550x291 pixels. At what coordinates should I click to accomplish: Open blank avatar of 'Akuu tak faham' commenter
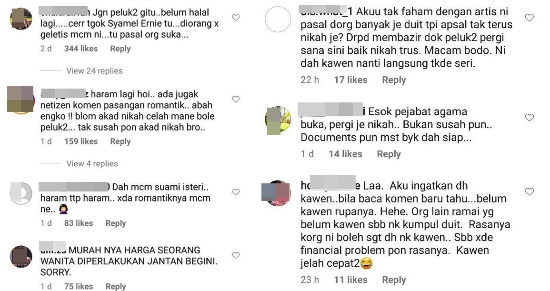click(278, 20)
